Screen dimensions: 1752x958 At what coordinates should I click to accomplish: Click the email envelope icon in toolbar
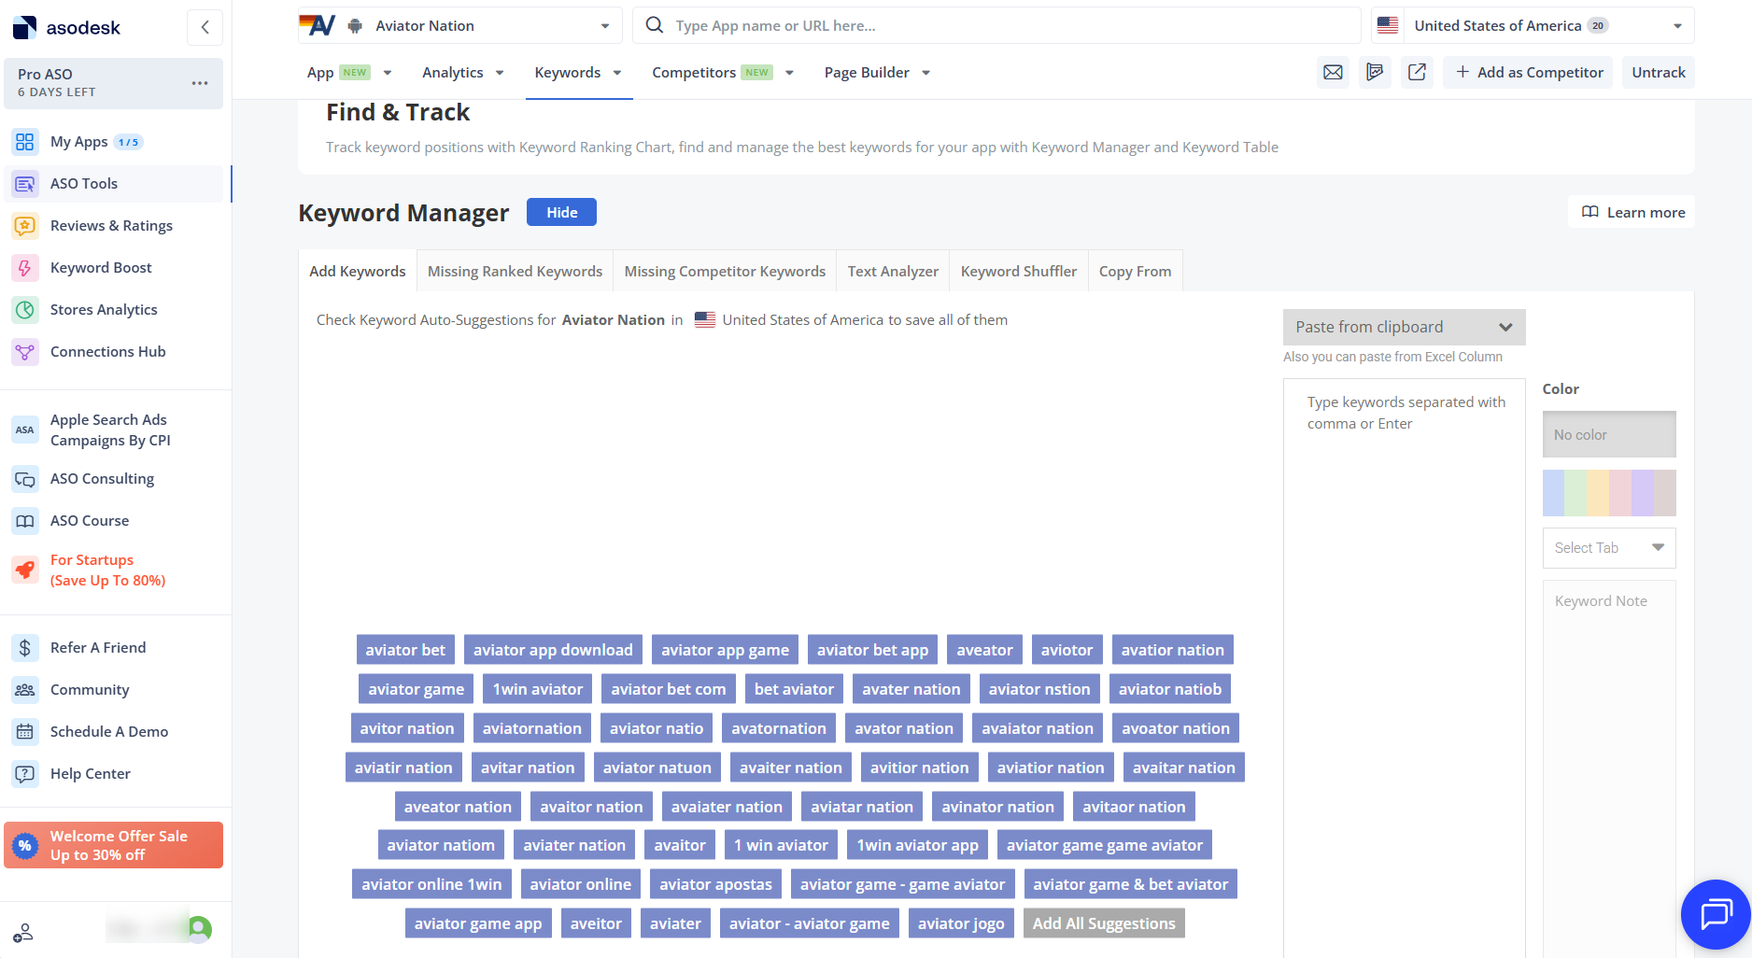point(1333,73)
